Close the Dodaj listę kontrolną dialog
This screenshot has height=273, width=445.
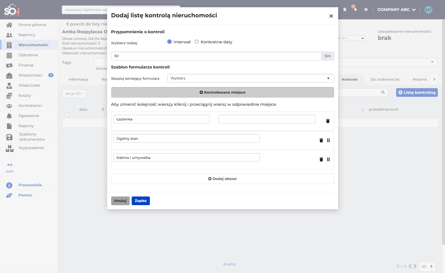pyautogui.click(x=331, y=16)
